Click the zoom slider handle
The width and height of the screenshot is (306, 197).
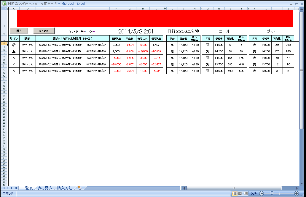pos(272,193)
